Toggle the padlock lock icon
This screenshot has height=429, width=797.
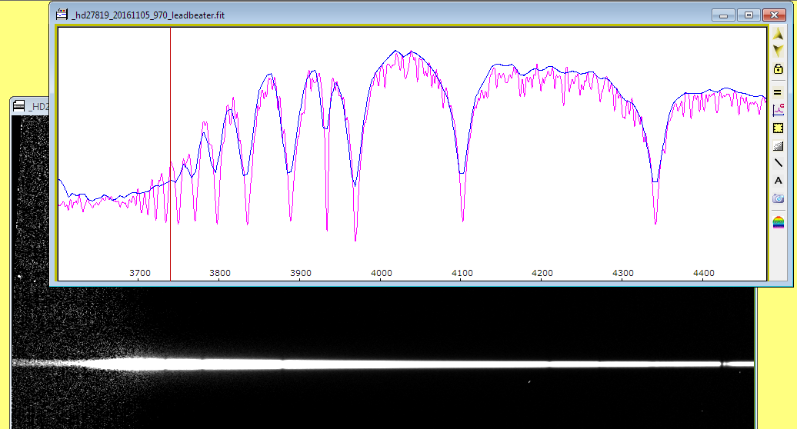pos(778,69)
